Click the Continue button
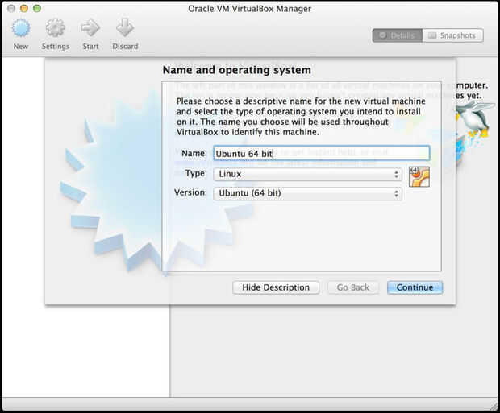 (415, 287)
